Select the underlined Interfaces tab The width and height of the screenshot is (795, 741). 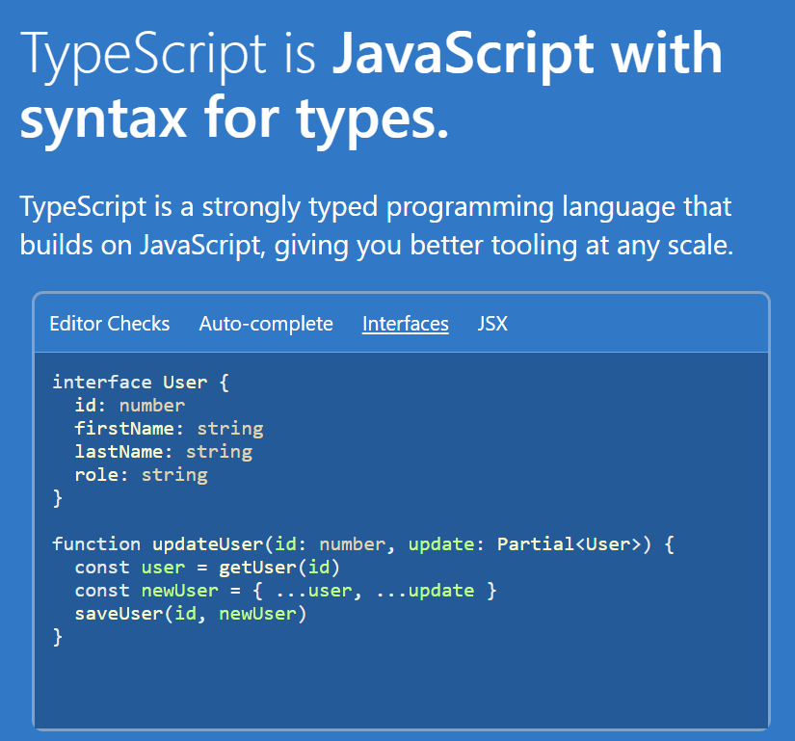point(405,324)
